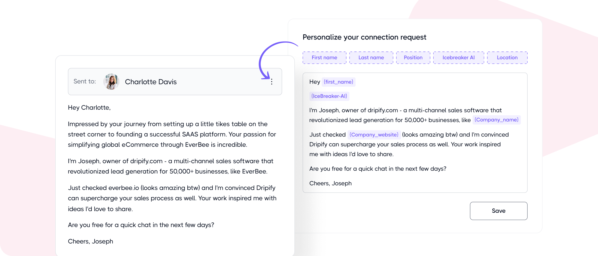Click the 'Sent to:' label
The width and height of the screenshot is (598, 256).
85,82
